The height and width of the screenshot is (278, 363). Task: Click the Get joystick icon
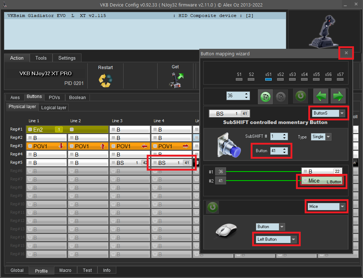click(176, 80)
